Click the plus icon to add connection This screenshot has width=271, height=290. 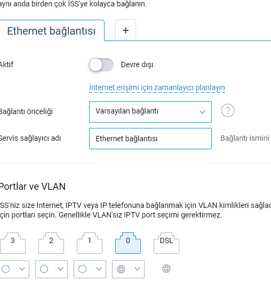click(x=125, y=30)
